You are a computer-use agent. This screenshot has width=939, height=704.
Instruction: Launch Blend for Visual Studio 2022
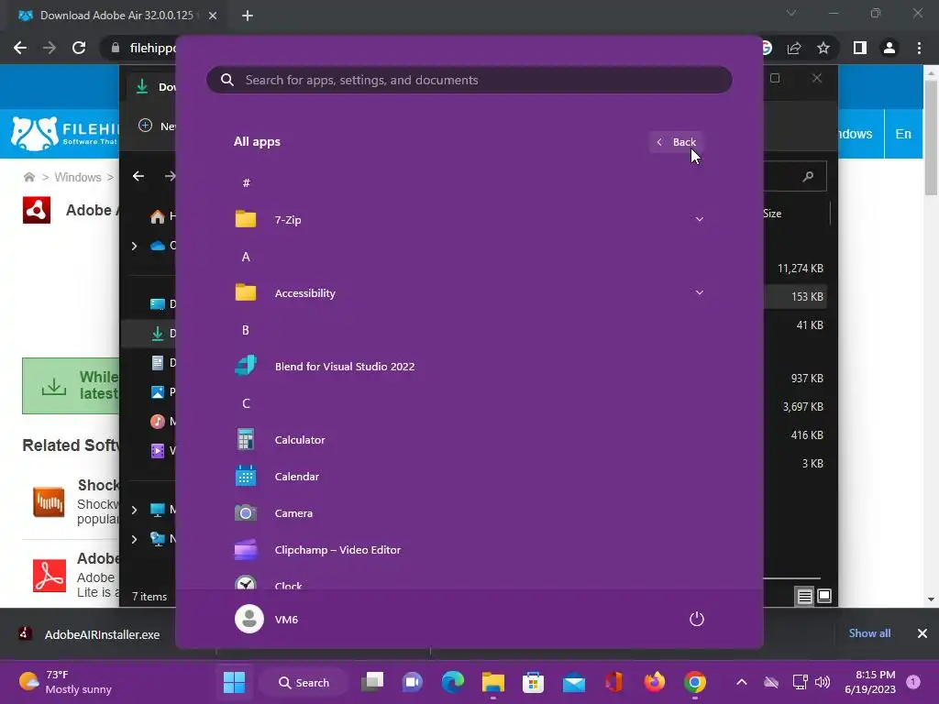(x=469, y=367)
